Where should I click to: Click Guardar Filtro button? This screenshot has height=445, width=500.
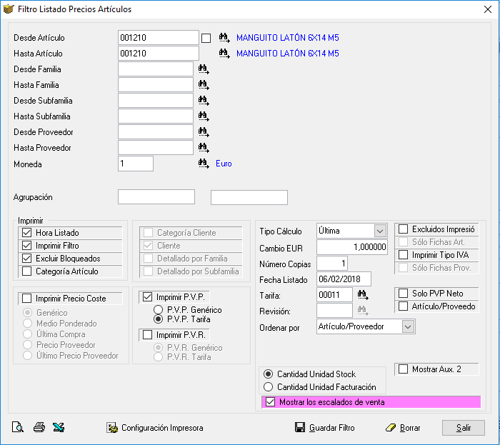tap(324, 428)
